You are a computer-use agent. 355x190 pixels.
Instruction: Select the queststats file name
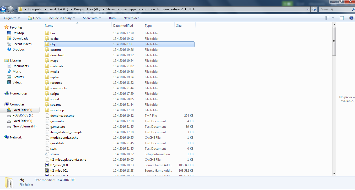coord(57,143)
